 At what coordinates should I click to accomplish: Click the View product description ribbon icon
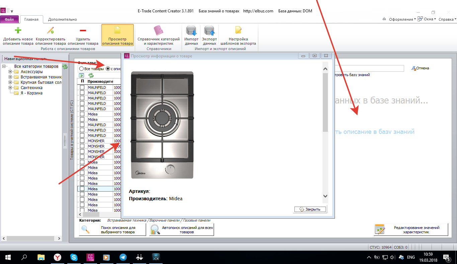click(x=117, y=30)
